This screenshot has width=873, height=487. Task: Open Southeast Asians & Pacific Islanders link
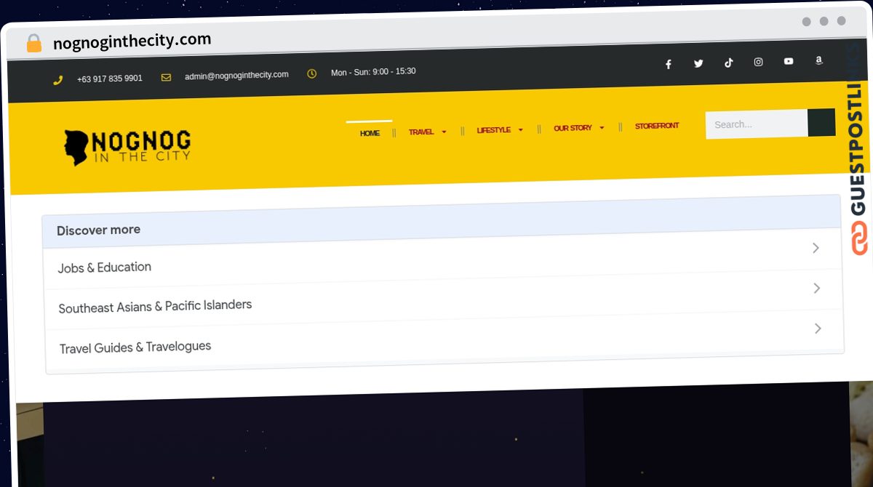[x=155, y=306]
